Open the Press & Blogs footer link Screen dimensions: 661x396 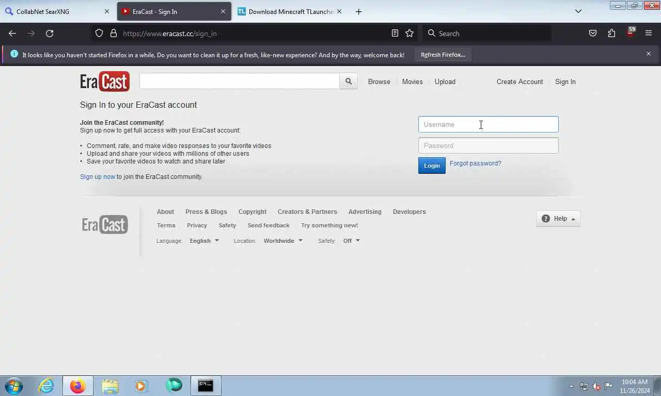pyautogui.click(x=206, y=212)
